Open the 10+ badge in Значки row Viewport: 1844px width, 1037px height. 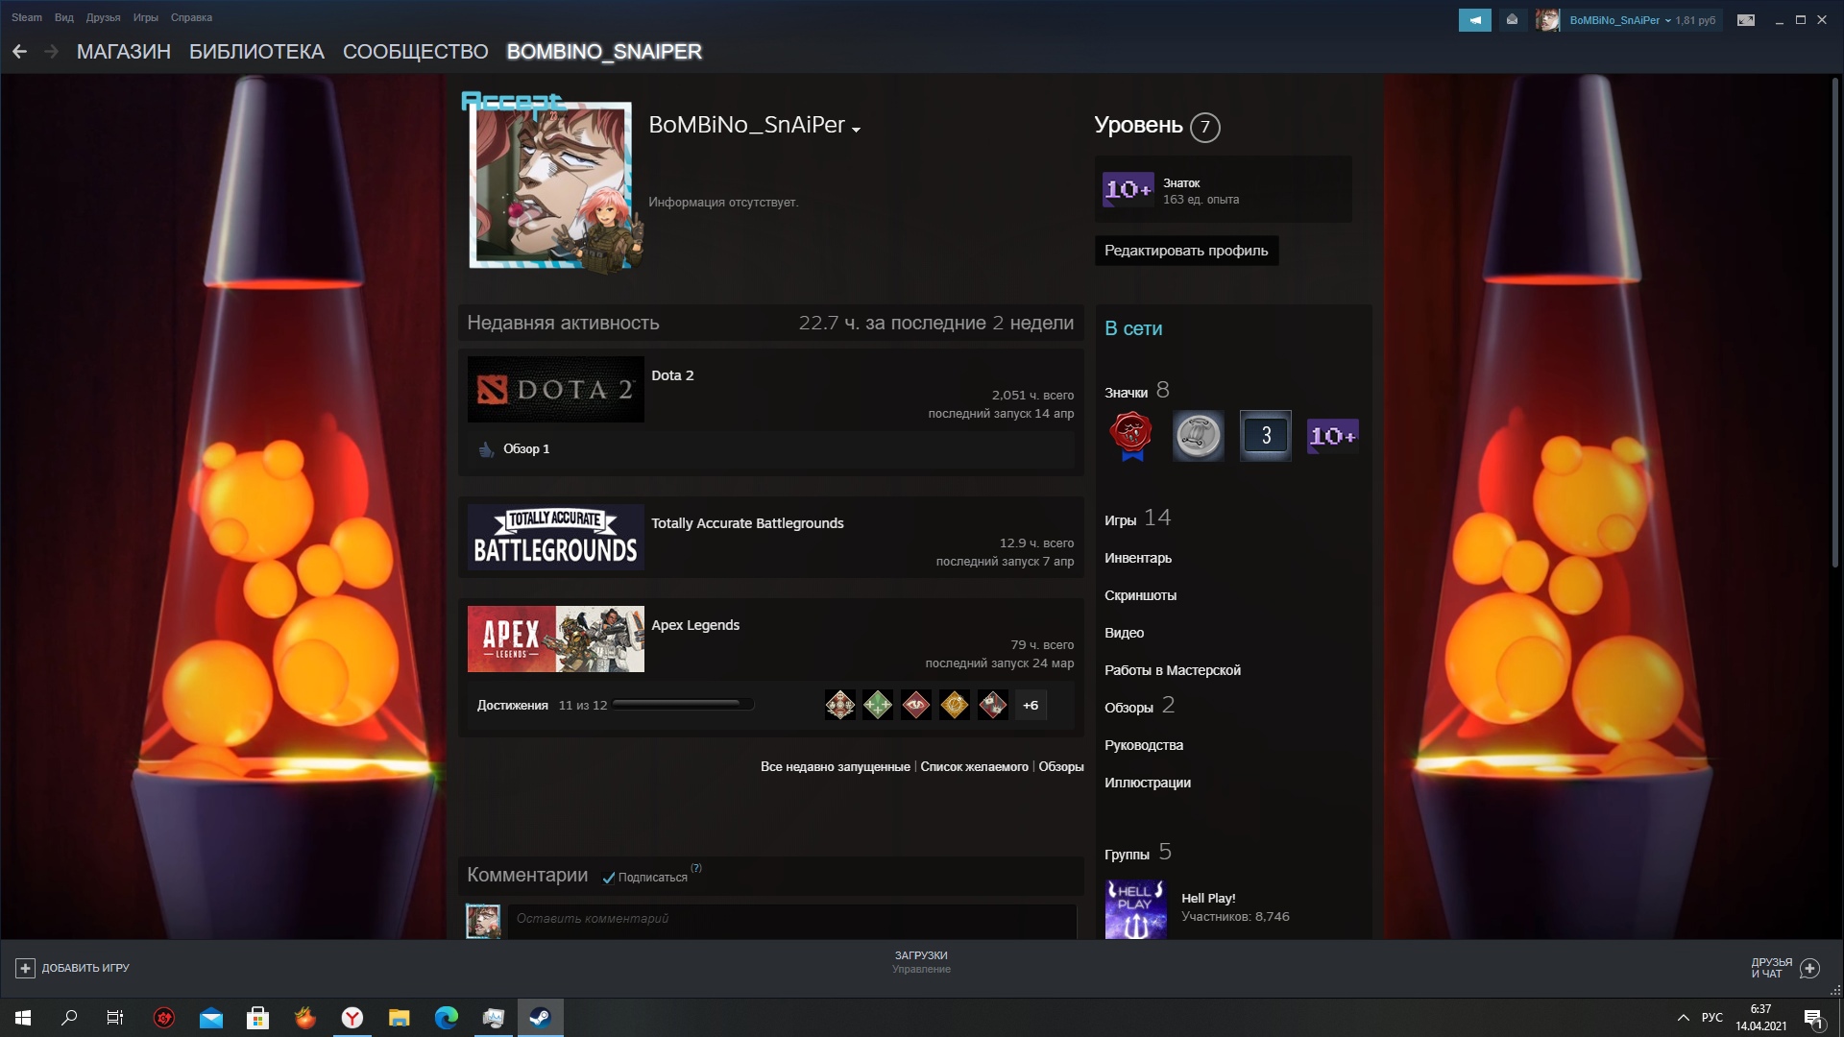click(1333, 436)
